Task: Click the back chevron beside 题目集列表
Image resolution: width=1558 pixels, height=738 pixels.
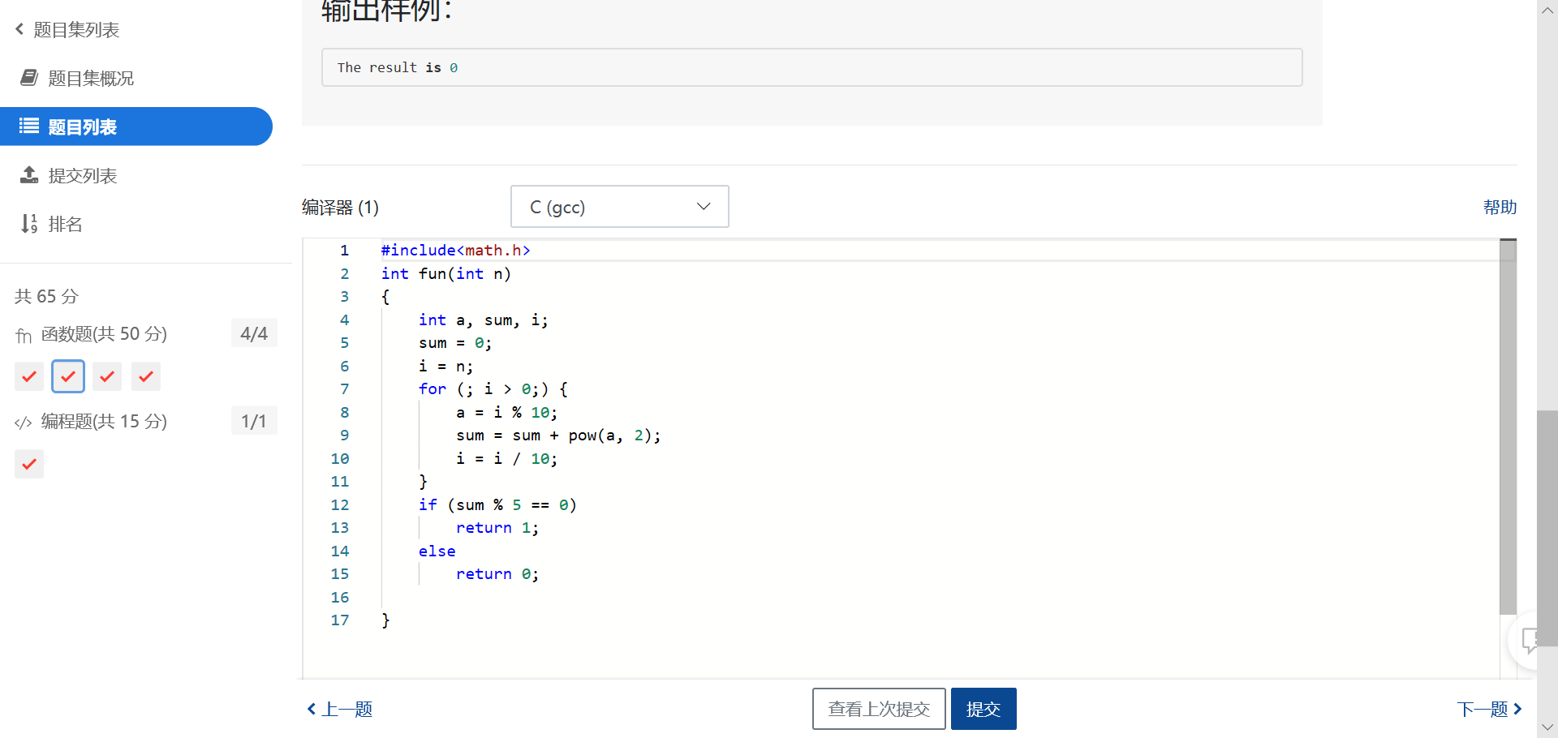Action: click(x=19, y=29)
